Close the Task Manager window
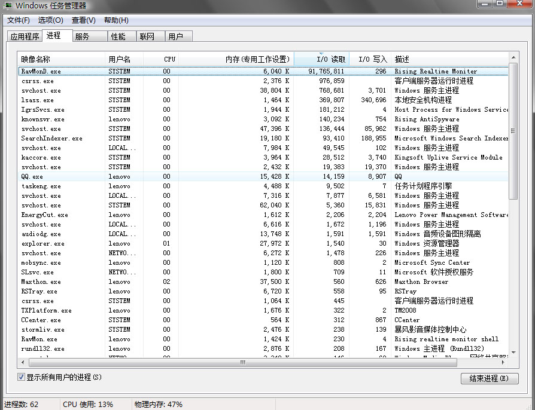This screenshot has width=535, height=410. [x=520, y=4]
